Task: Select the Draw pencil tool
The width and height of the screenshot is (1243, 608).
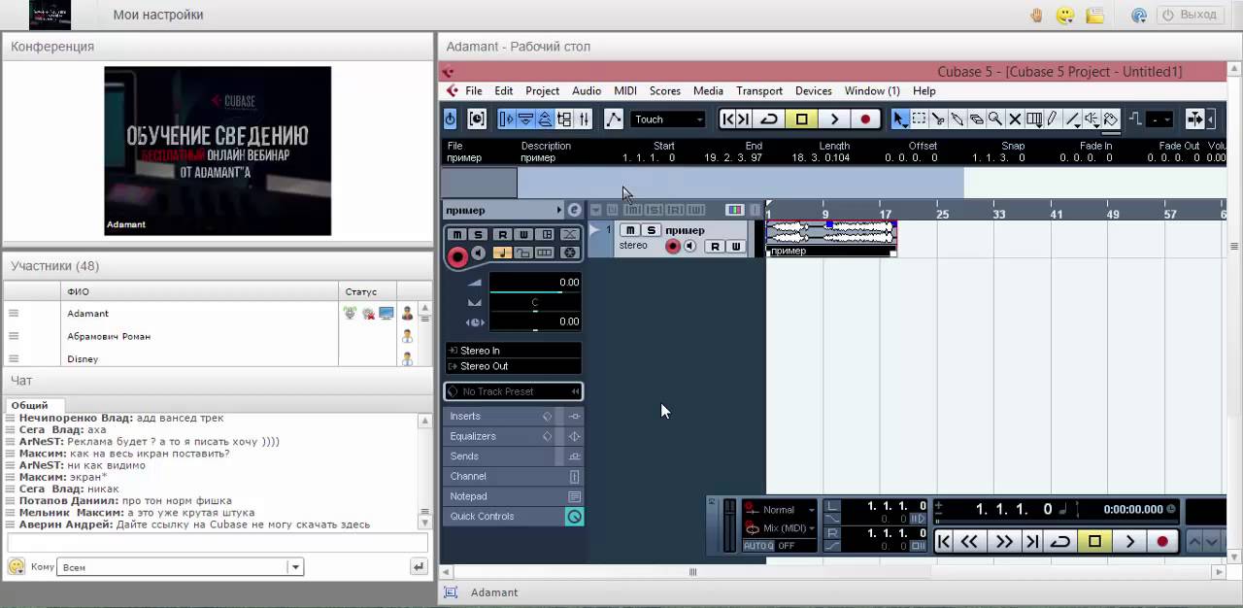Action: 1054,118
